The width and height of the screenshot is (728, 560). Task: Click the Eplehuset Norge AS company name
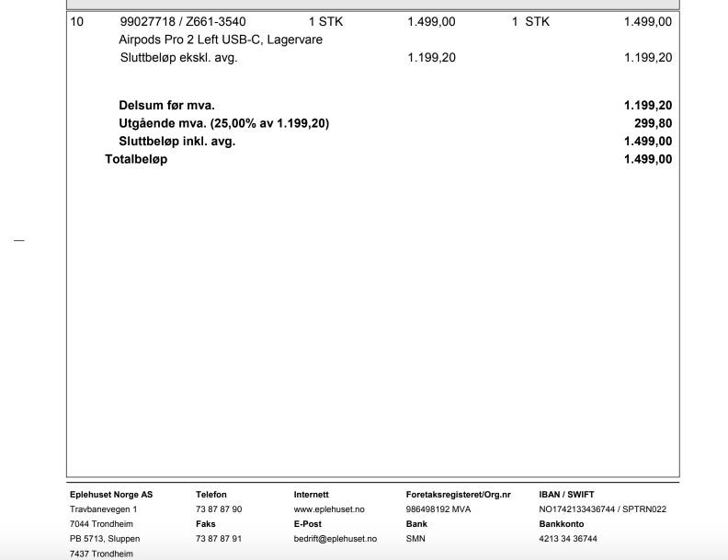(111, 495)
